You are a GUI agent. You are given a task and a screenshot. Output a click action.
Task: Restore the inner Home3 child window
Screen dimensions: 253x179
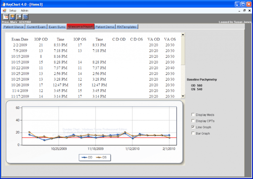245,10
